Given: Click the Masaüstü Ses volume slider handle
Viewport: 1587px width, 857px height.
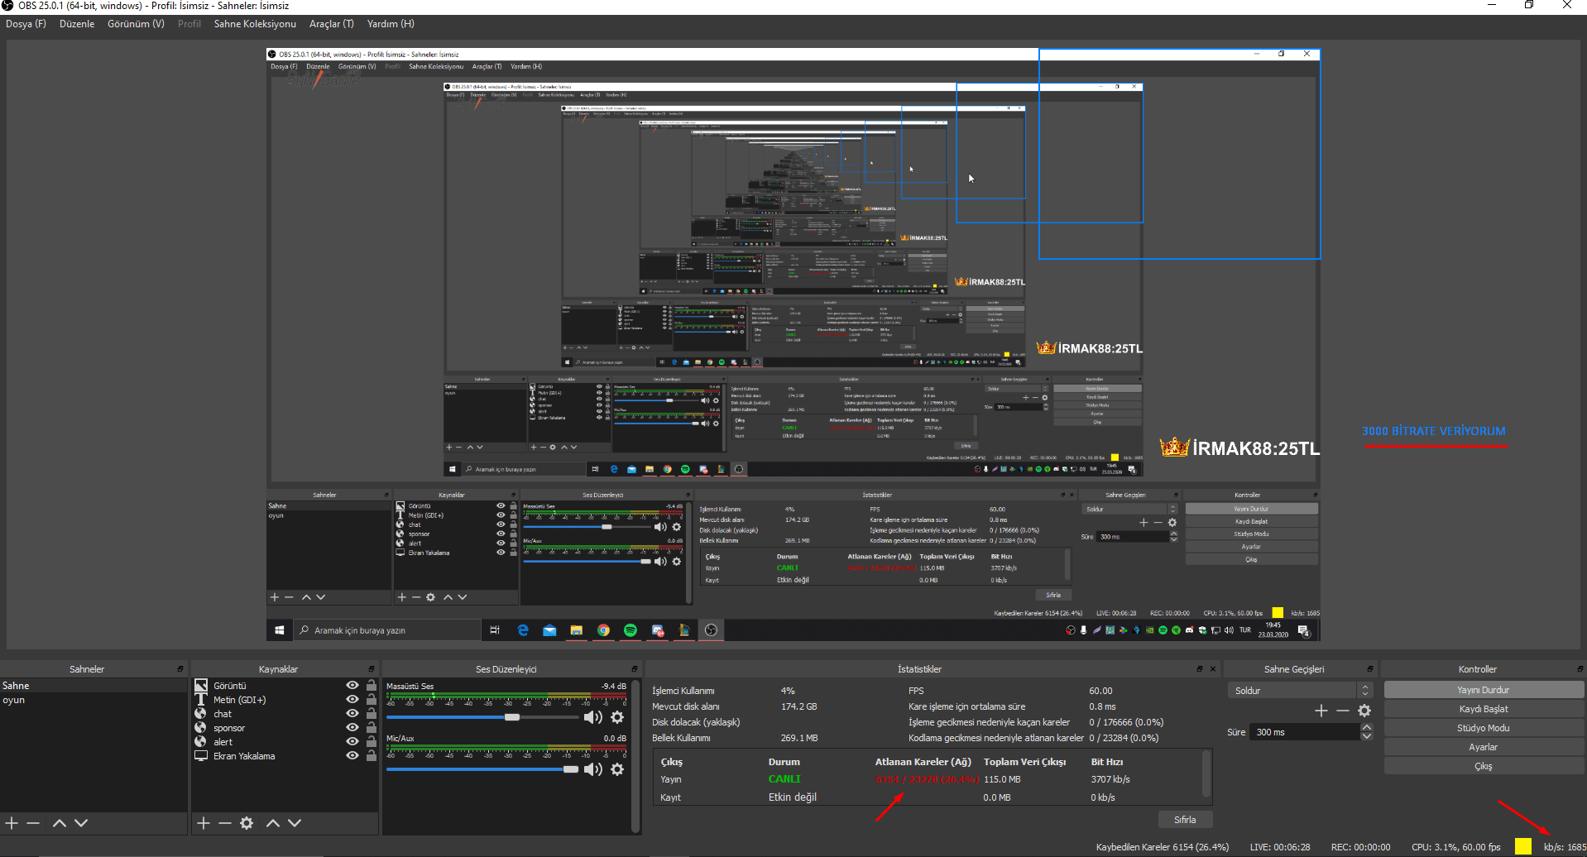Looking at the screenshot, I should 512,717.
